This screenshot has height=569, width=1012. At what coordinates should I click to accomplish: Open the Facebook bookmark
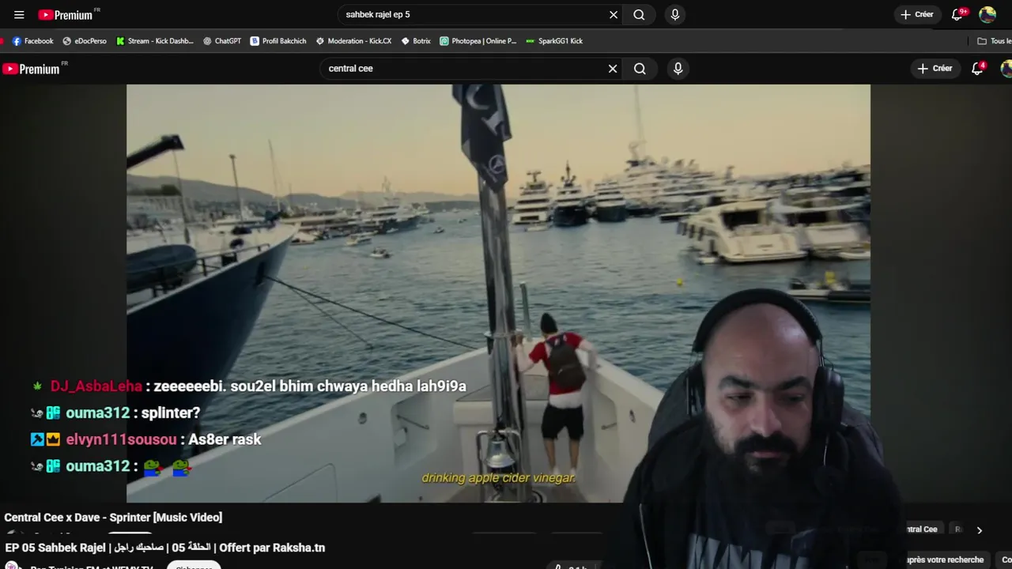coord(32,41)
